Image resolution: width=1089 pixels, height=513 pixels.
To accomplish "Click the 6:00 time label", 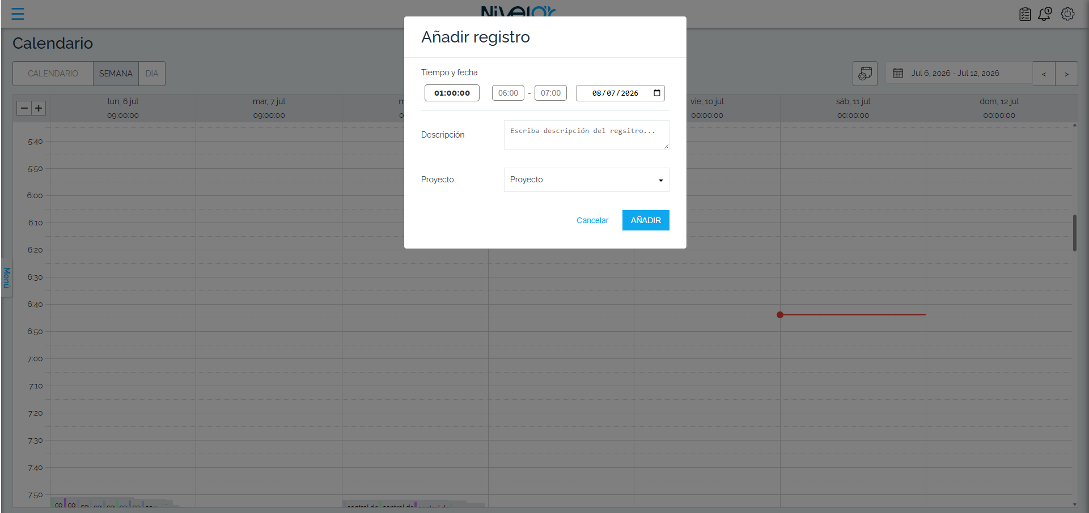I will [x=35, y=196].
